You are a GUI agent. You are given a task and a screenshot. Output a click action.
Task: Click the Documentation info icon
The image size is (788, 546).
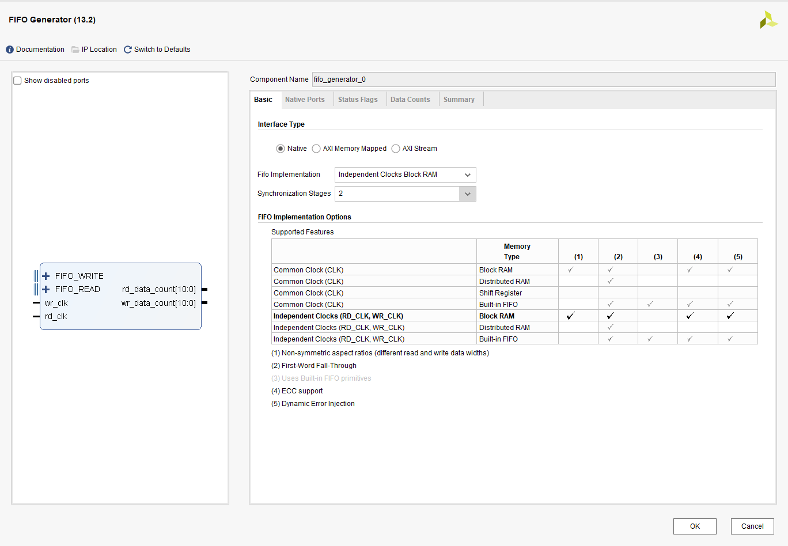pyautogui.click(x=10, y=50)
